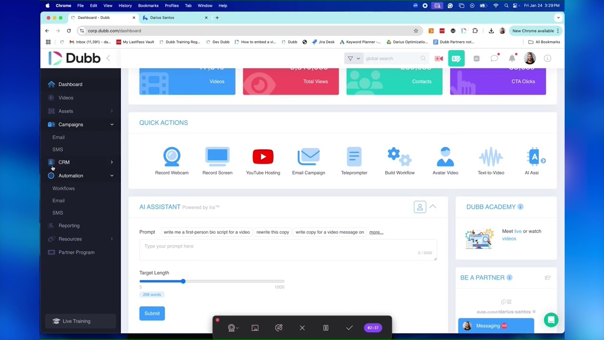The image size is (604, 340).
Task: Cancel recording with the X icon
Action: pos(302,328)
